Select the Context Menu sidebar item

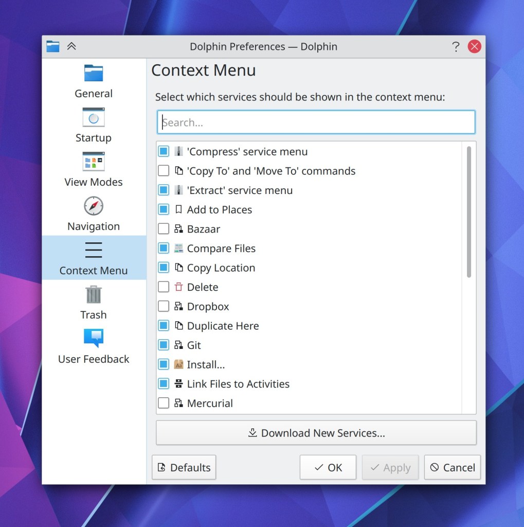point(94,258)
